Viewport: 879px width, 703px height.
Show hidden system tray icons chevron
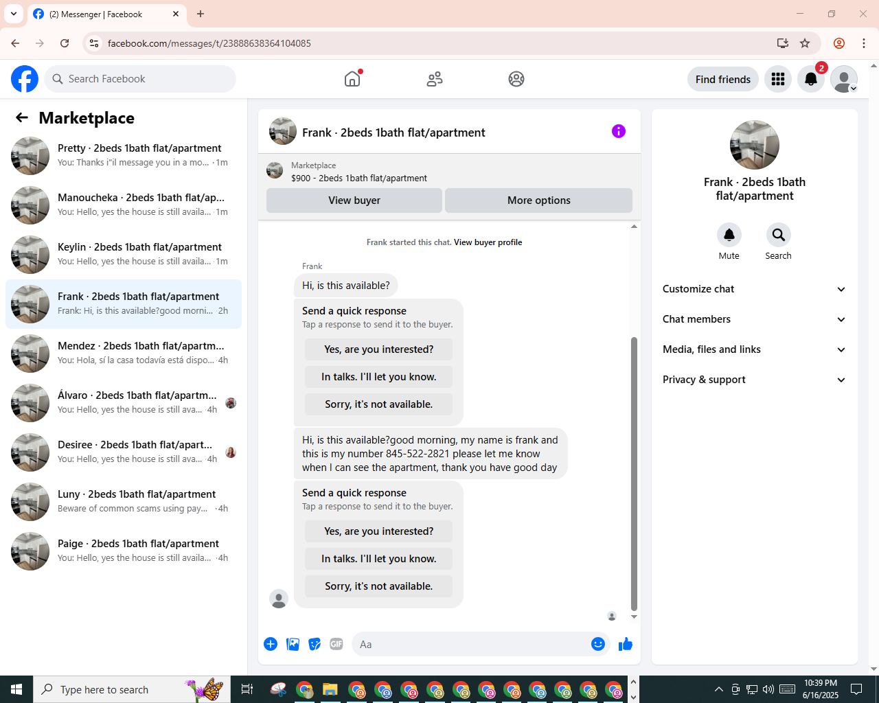click(x=718, y=689)
